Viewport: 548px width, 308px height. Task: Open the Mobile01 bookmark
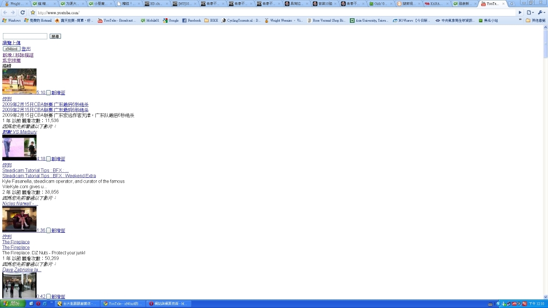pos(150,21)
